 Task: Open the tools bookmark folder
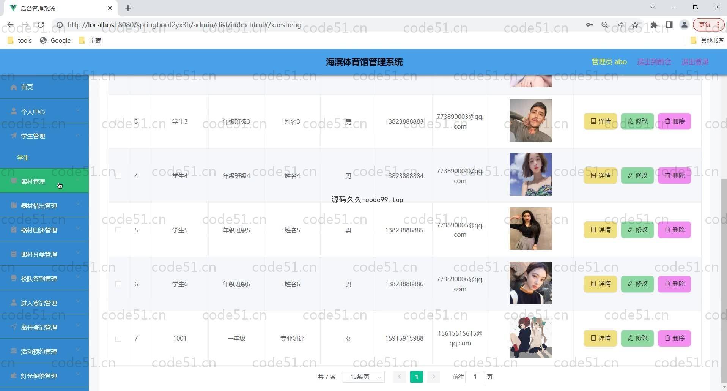coord(20,40)
